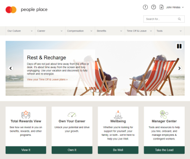
Task: Select the second carousel slide indicator
Action: pos(98,91)
